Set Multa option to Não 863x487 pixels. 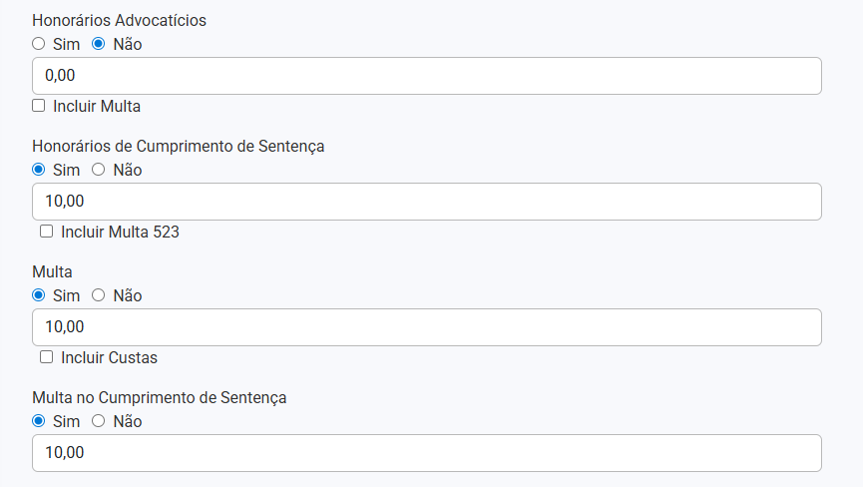click(99, 295)
